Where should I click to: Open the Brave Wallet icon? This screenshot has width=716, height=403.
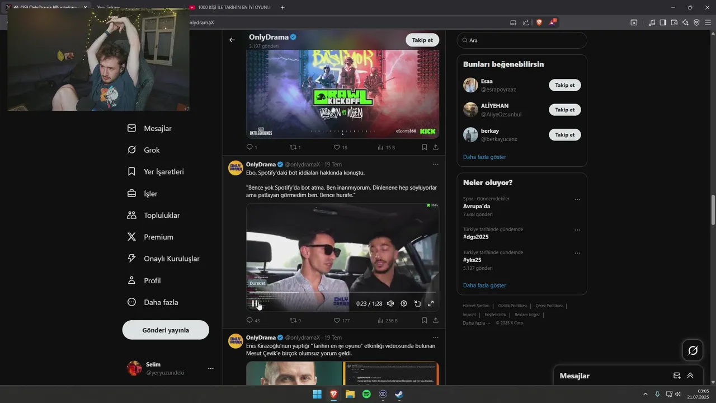[674, 22]
